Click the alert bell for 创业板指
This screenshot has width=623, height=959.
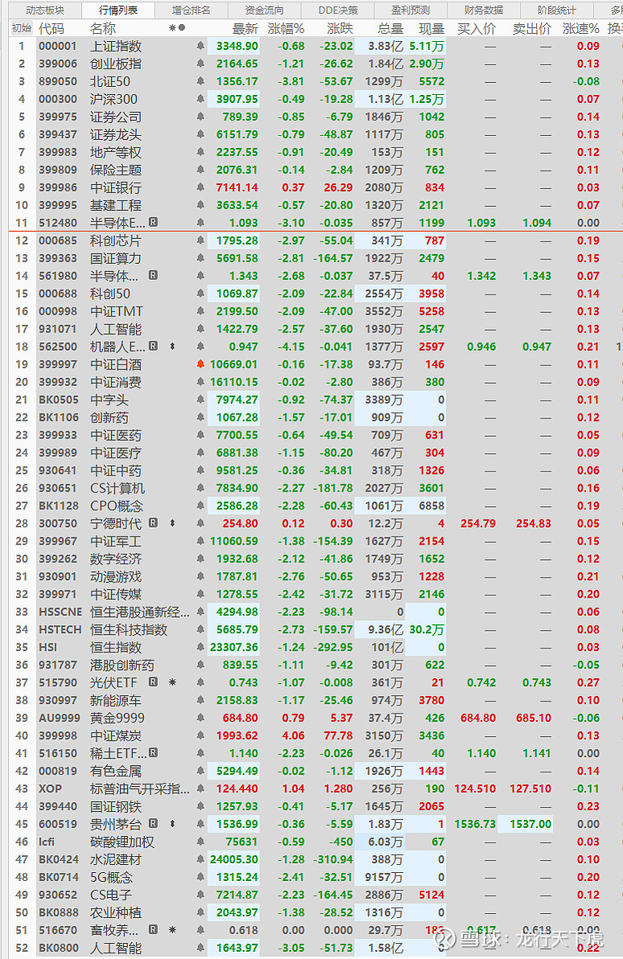tap(200, 64)
